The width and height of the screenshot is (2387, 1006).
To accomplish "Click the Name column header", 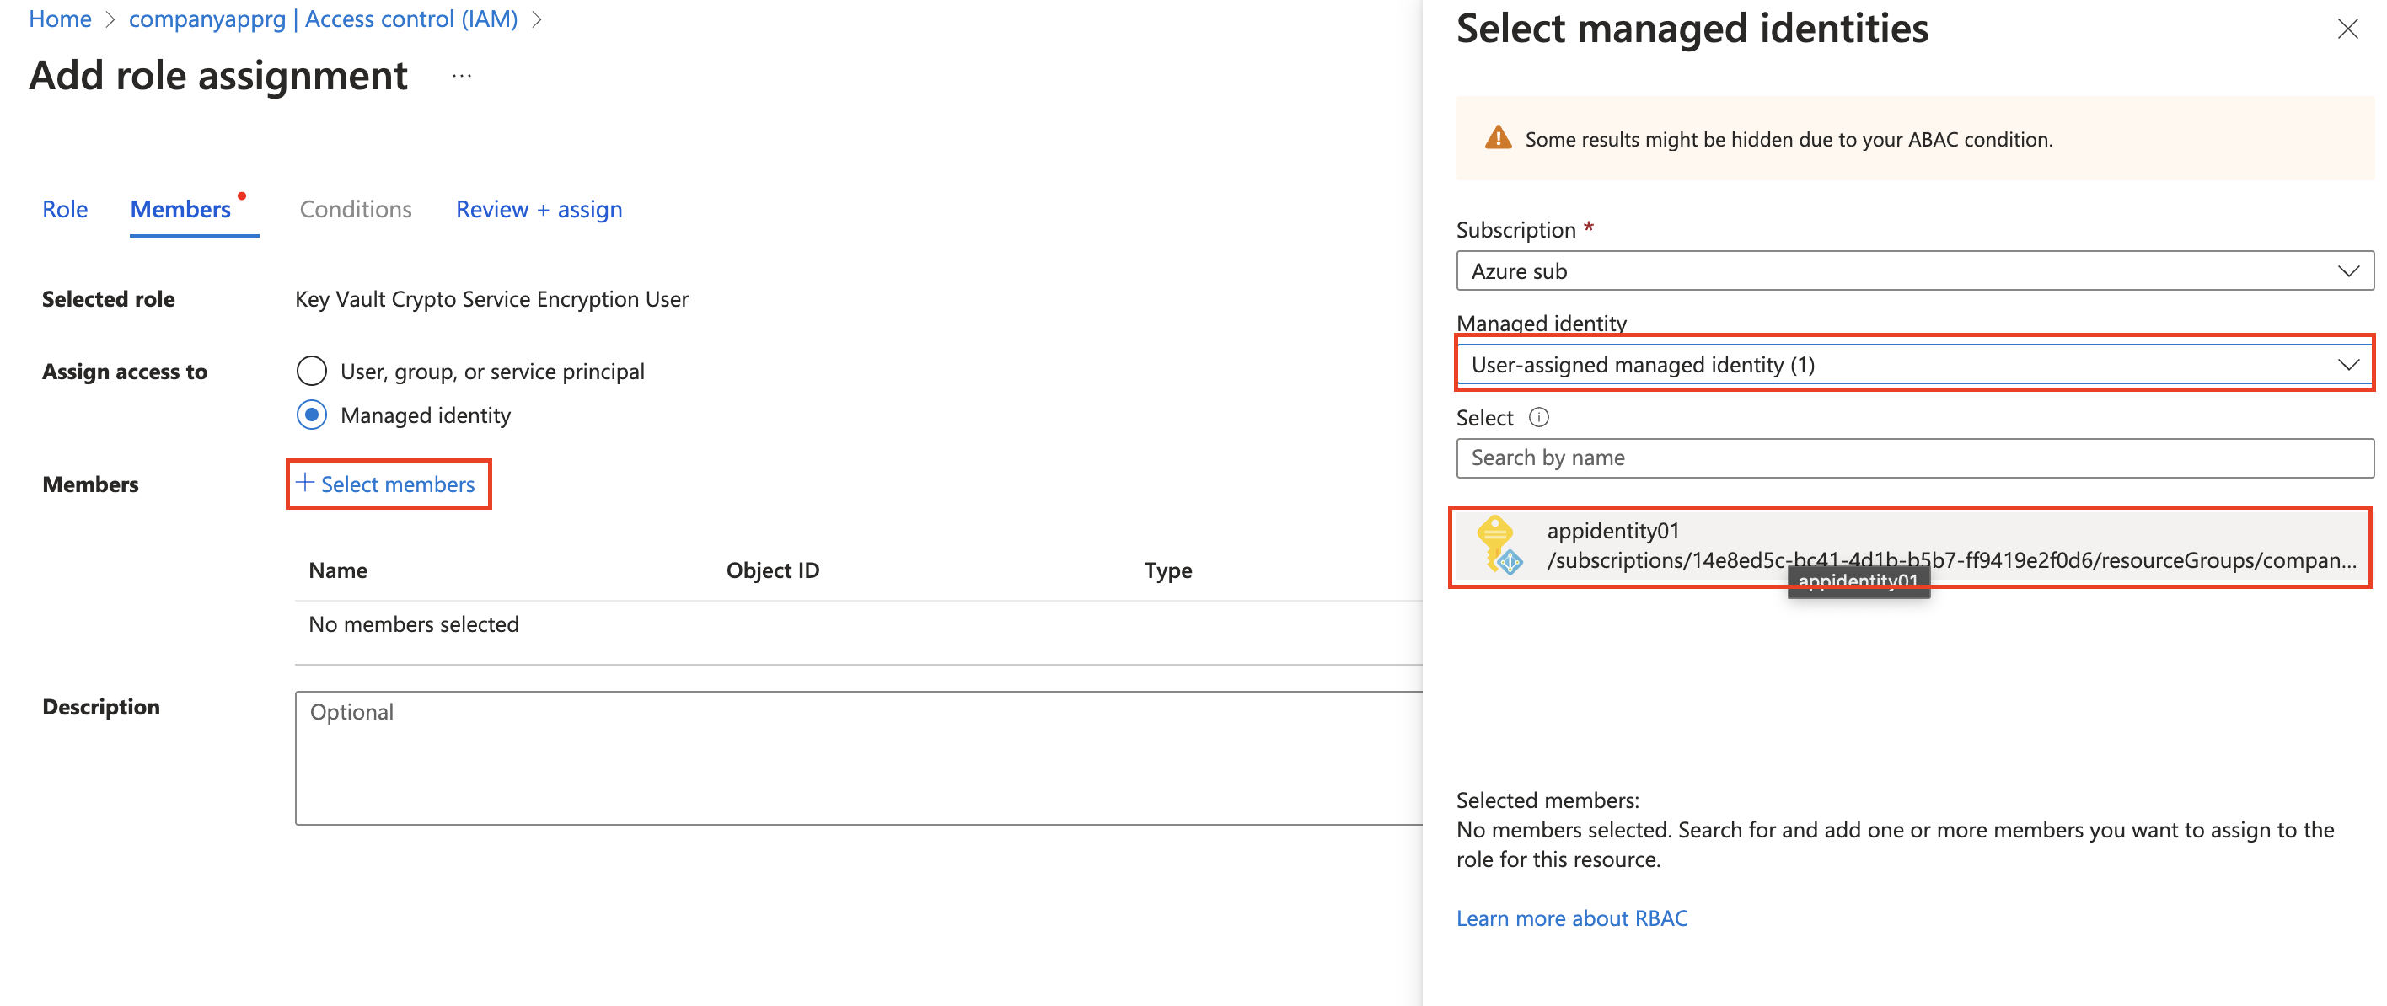I will tap(338, 570).
